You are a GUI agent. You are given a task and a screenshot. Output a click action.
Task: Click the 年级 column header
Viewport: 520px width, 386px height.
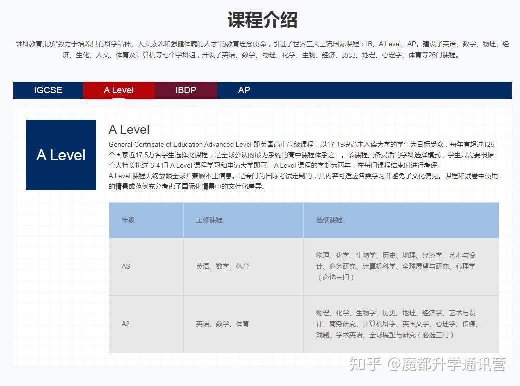click(x=146, y=220)
